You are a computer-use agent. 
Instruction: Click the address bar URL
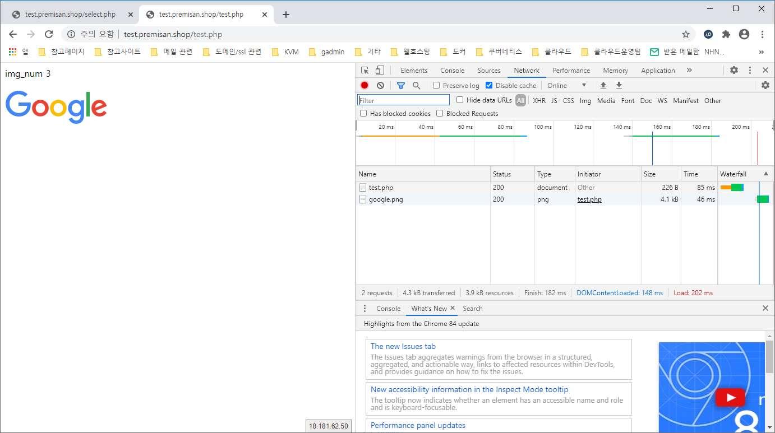173,34
